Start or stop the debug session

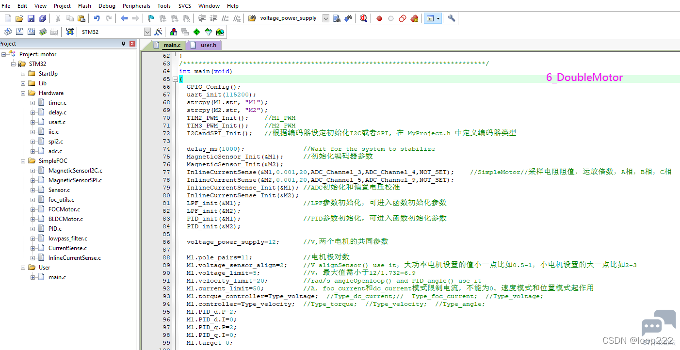point(363,18)
